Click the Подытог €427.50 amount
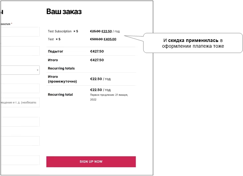 pyautogui.click(x=97, y=51)
